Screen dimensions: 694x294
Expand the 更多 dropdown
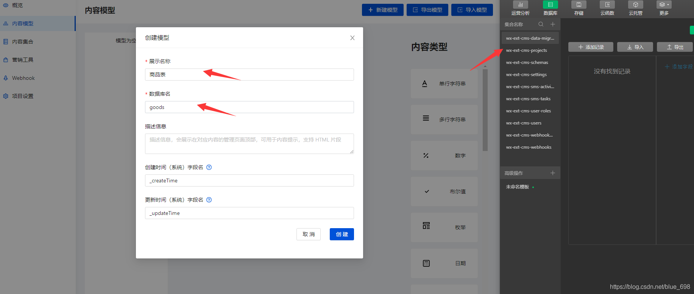coord(664,5)
